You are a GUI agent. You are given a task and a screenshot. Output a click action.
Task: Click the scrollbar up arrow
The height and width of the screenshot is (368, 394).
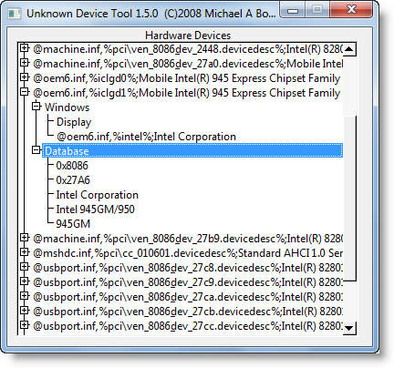349,49
